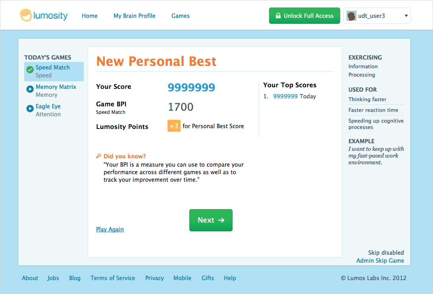The height and width of the screenshot is (294, 433).
Task: Open the Privacy footer link
Action: coord(154,278)
